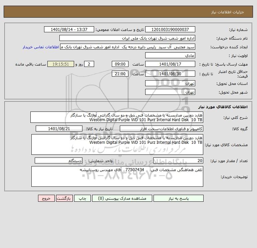This screenshot has height=248, width=257.
Task: Open اطلاعات تماس خریدار link
Action: pyautogui.click(x=41, y=47)
